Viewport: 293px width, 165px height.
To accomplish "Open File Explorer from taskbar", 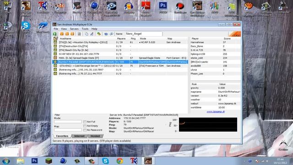I will [x=20, y=161].
